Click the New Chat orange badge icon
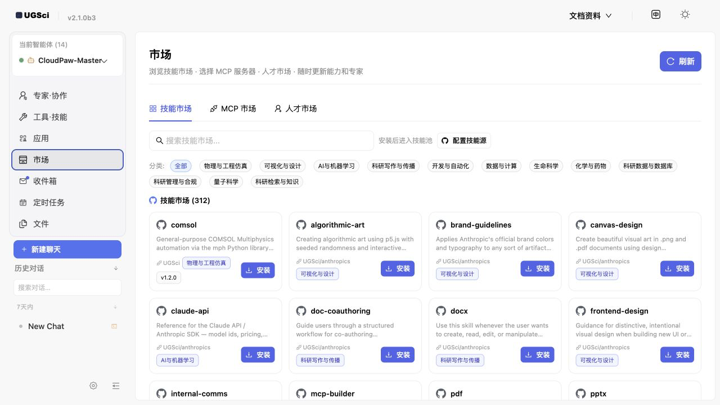Viewport: 720px width, 405px height. 114,326
